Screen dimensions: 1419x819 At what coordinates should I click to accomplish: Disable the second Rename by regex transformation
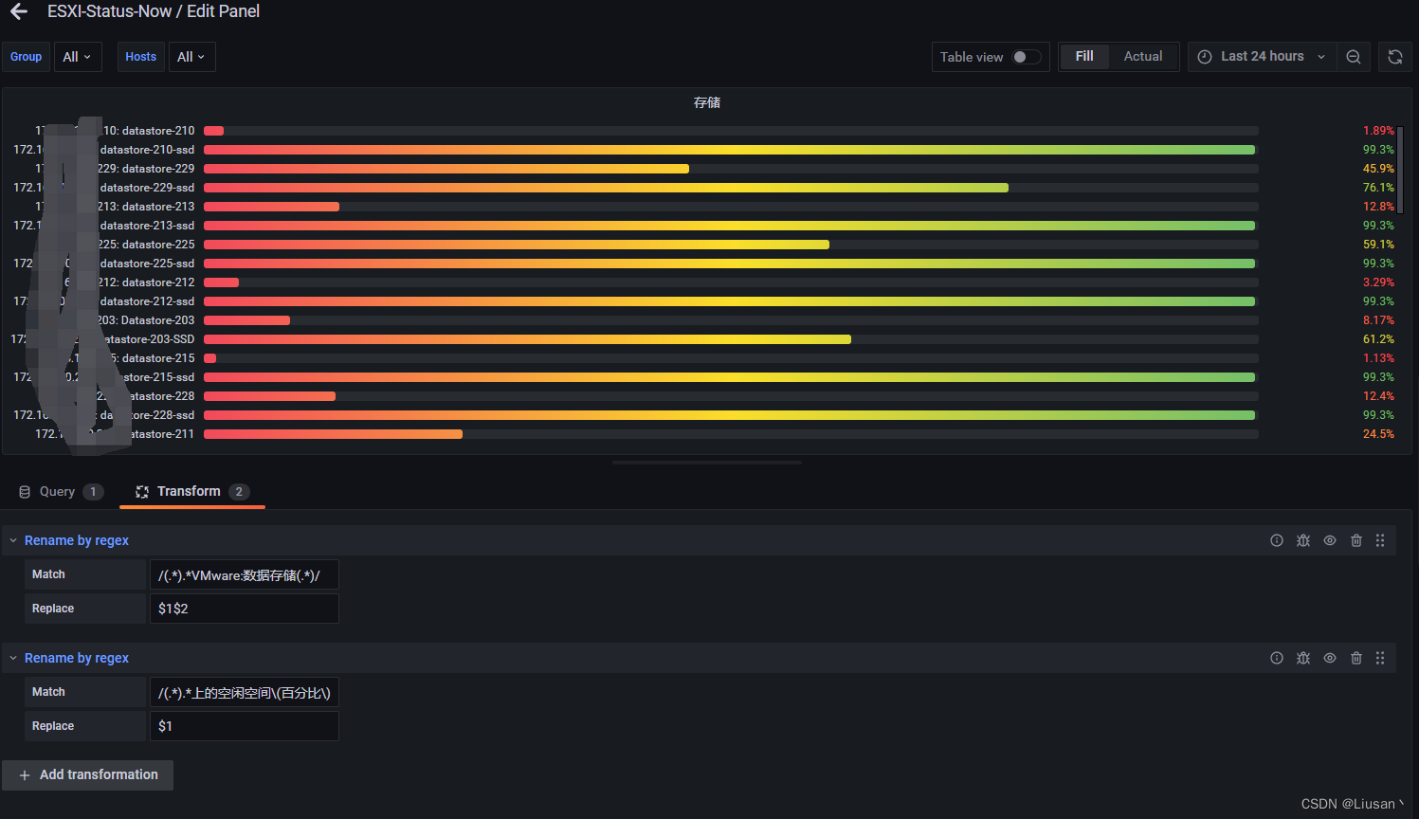click(x=1330, y=658)
